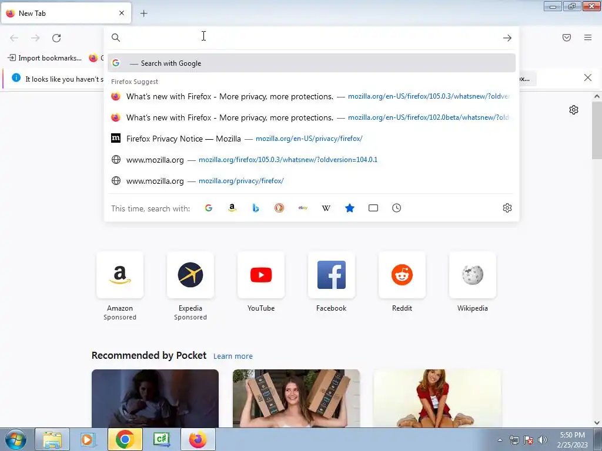This screenshot has height=451, width=602.
Task: Select the Search with Google suggestion
Action: pos(312,63)
